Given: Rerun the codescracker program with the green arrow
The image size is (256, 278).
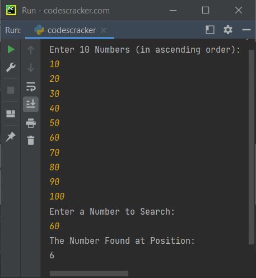Looking at the screenshot, I should pos(11,49).
